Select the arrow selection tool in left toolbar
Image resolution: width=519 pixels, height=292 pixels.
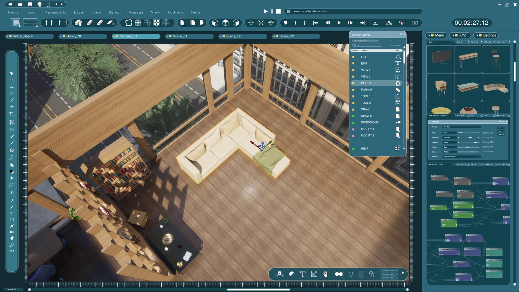[x=12, y=74]
